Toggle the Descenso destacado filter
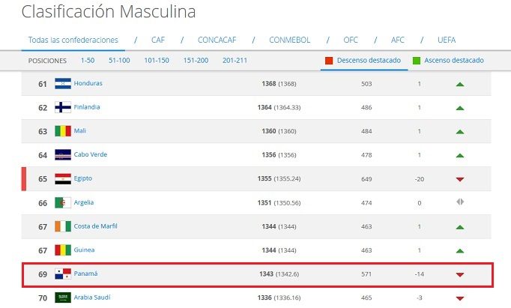 coord(362,61)
